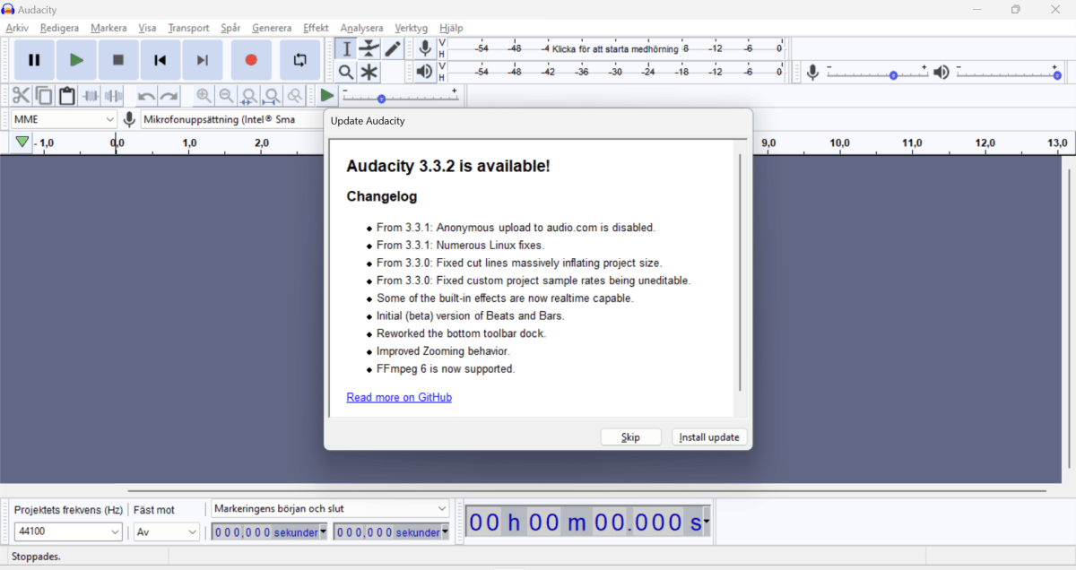
Task: Click the 10,0 mark on timeline ruler
Action: coord(839,142)
